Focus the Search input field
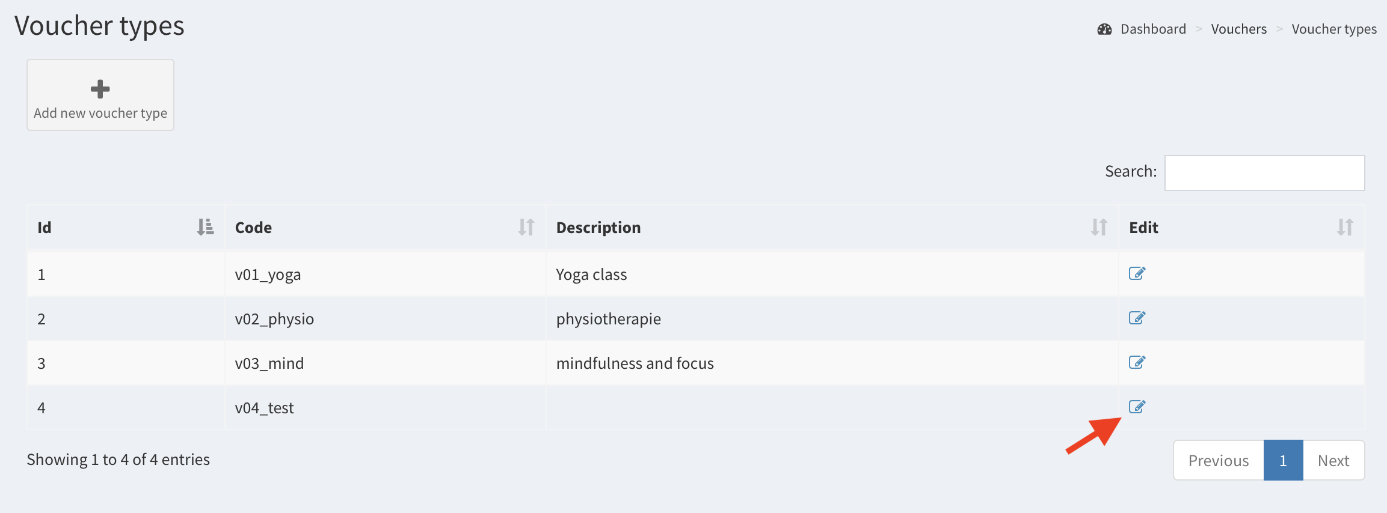The width and height of the screenshot is (1387, 513). click(x=1264, y=173)
